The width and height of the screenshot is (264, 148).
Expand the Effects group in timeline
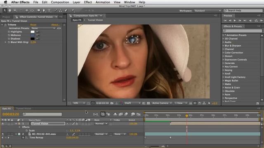point(19,127)
